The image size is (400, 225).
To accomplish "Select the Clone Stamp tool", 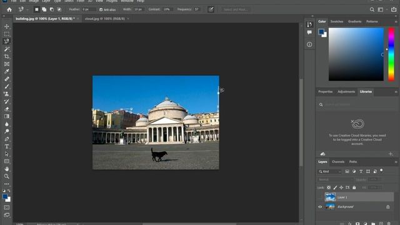I will [x=7, y=94].
